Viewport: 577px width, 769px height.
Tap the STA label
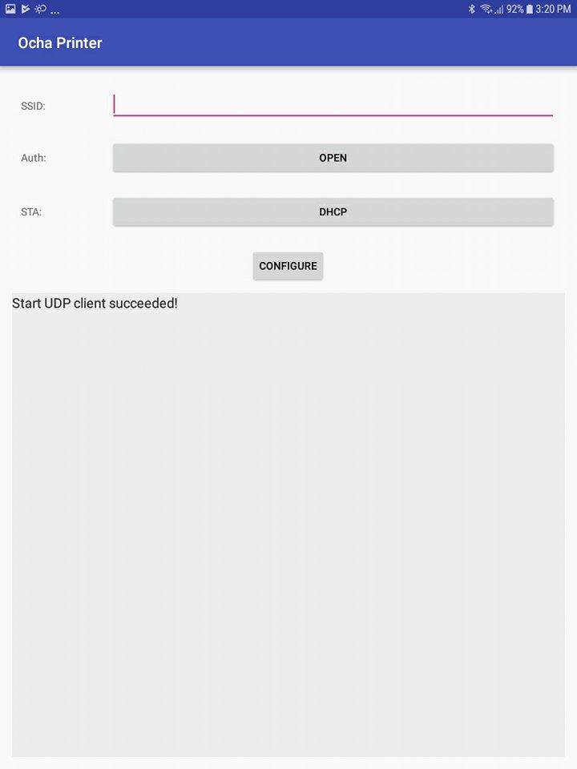coord(31,212)
